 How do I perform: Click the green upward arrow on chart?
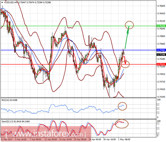pos(127,37)
